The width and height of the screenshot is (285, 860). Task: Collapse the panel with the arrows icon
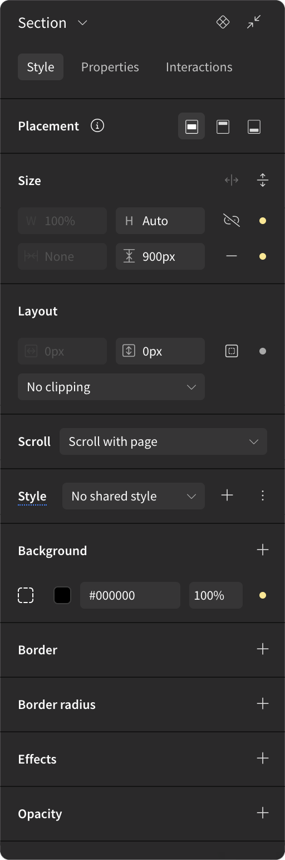(254, 22)
